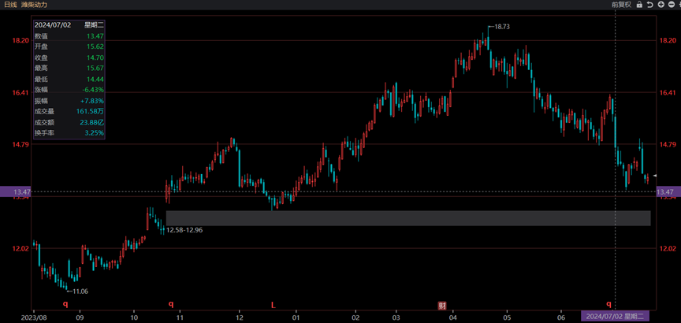Click the 12.58-12.96 gap label
681x323 pixels.
coord(184,230)
